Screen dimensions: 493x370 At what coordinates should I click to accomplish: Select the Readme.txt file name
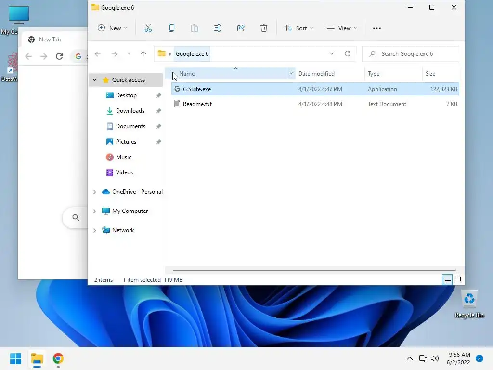[x=197, y=104]
